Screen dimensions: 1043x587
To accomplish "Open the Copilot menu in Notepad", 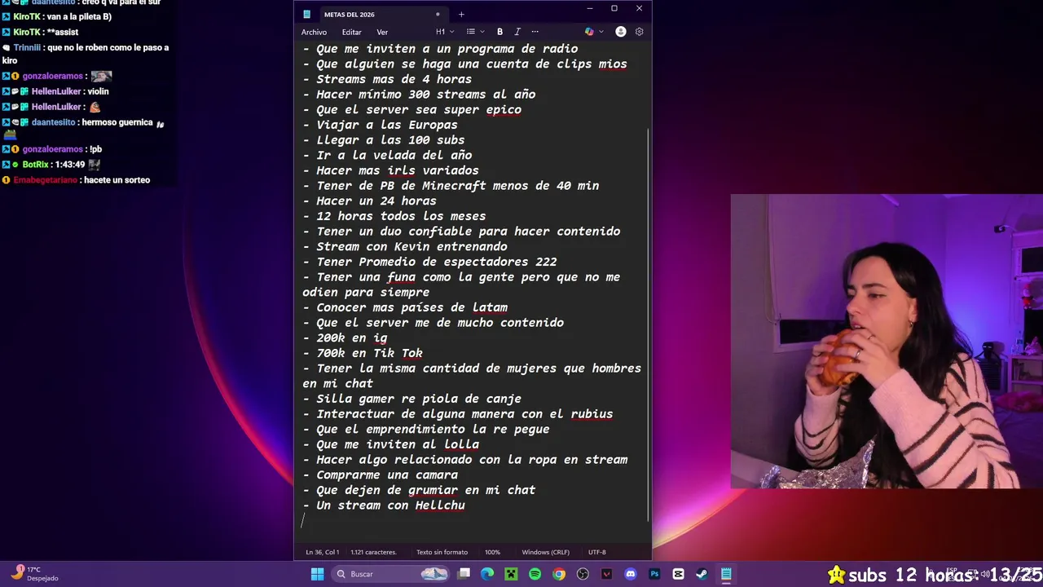I will pos(594,32).
